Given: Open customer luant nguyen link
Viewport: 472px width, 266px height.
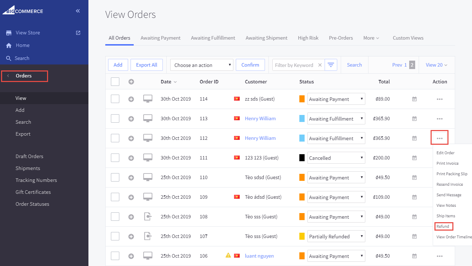Looking at the screenshot, I should click(259, 256).
